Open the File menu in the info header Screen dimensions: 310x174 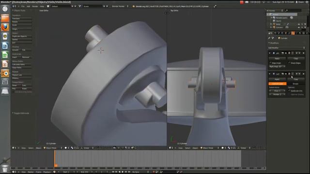[x=23, y=6]
